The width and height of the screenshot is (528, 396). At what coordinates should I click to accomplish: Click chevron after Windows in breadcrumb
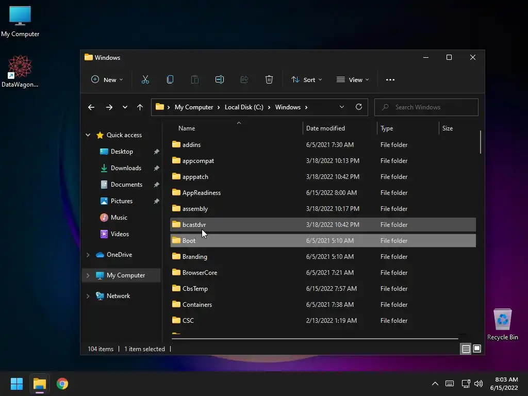pyautogui.click(x=306, y=107)
